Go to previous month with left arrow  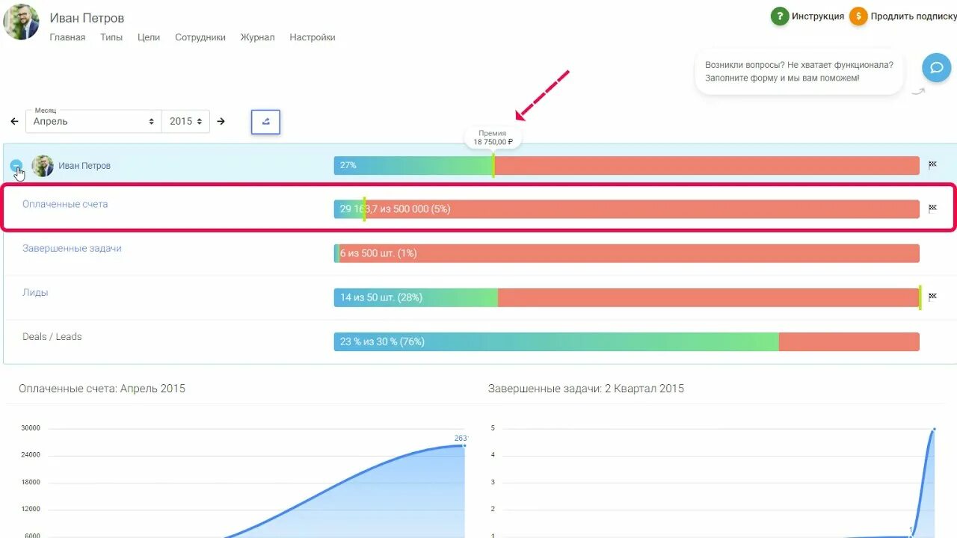(14, 121)
